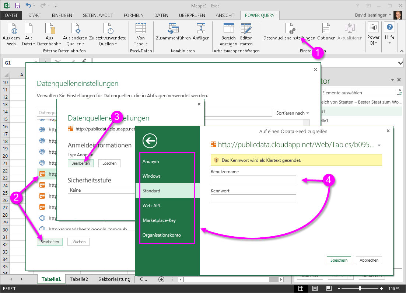Select Anonym authentication type
The image size is (406, 293).
click(167, 161)
